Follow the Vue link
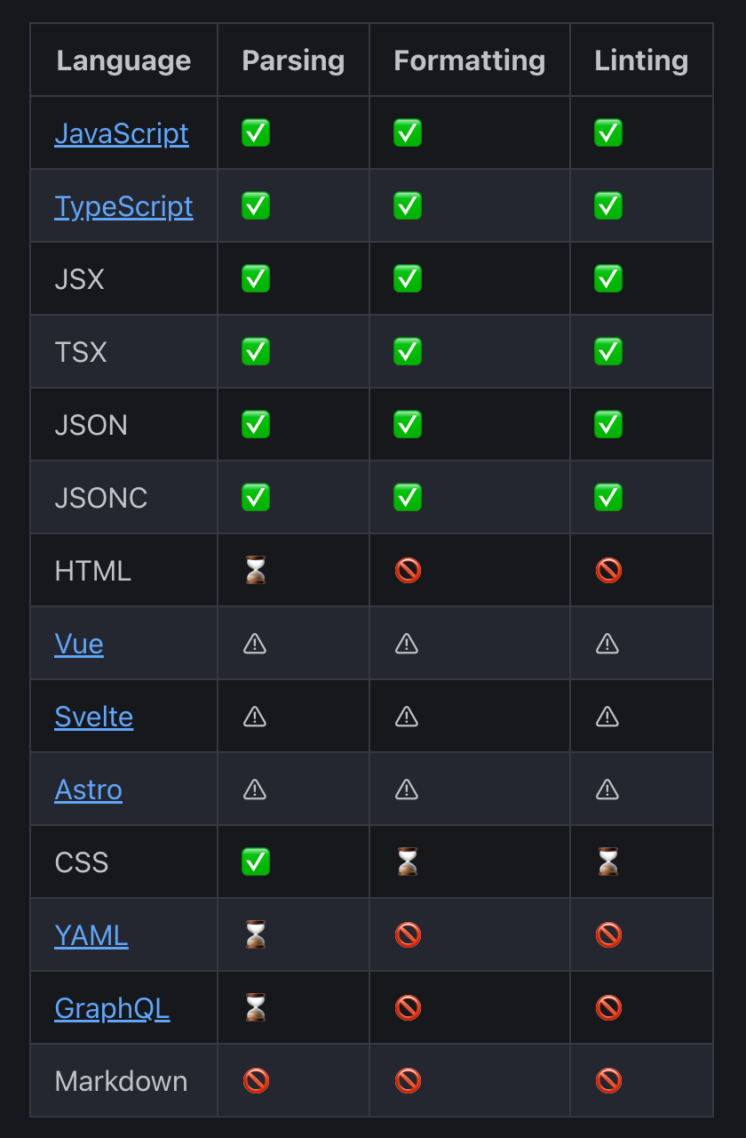Image resolution: width=746 pixels, height=1138 pixels. tap(79, 644)
